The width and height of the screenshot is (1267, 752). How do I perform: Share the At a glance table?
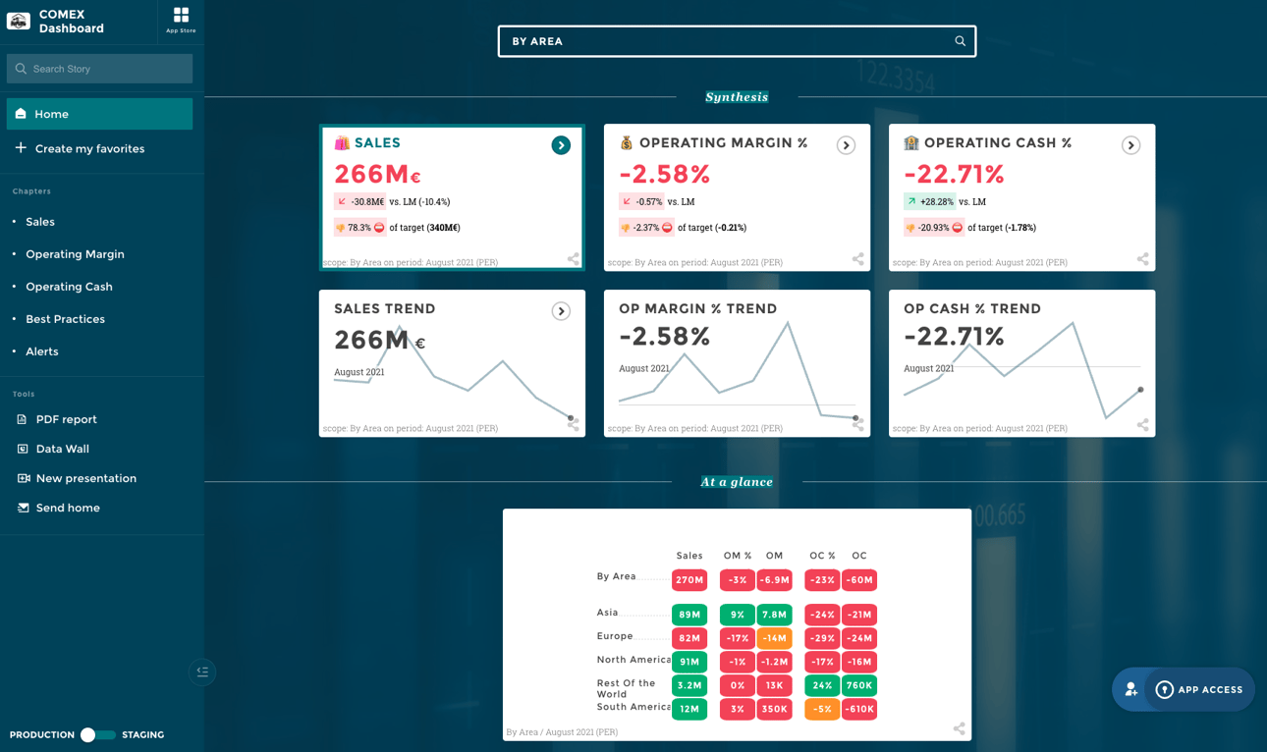[x=959, y=729]
